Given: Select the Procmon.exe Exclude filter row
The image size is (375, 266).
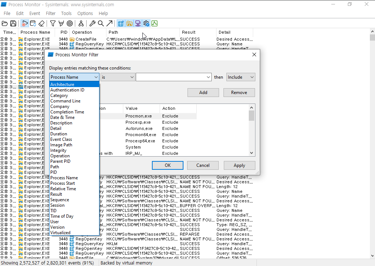Looking at the screenshot, I should point(148,116).
